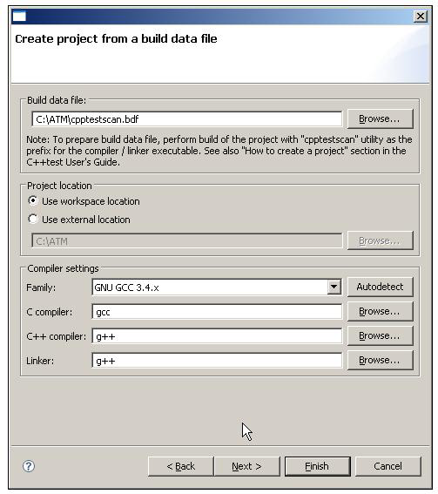Select Use workspace location radio button

[33, 200]
